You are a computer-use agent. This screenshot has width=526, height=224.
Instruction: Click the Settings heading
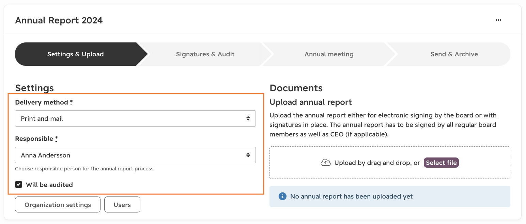click(34, 88)
